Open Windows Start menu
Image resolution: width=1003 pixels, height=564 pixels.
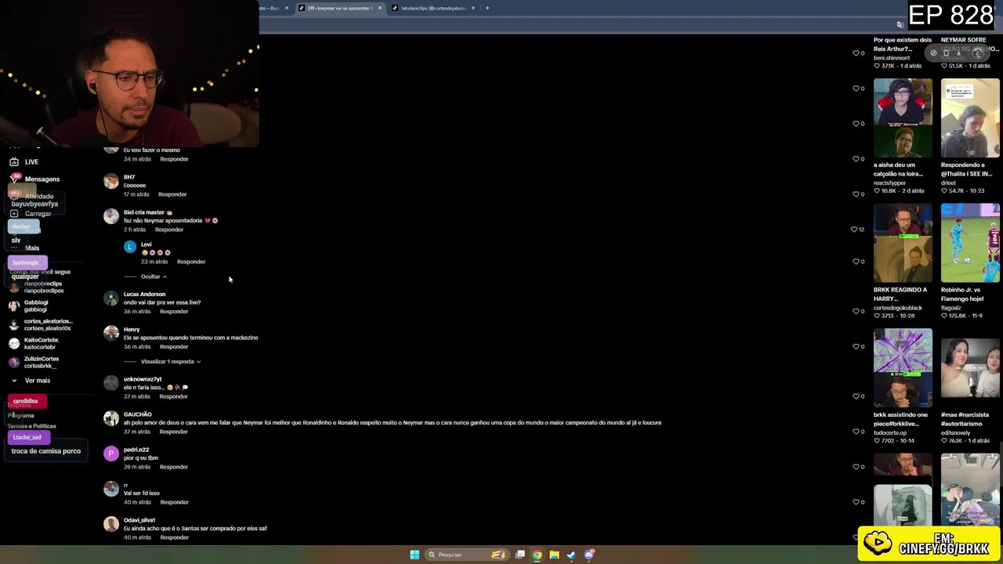415,555
